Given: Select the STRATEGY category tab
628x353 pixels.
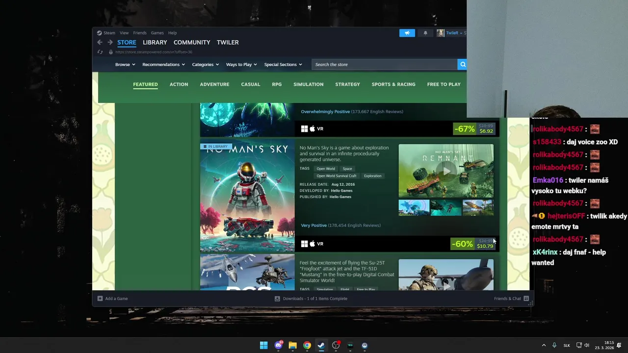Looking at the screenshot, I should (x=347, y=84).
